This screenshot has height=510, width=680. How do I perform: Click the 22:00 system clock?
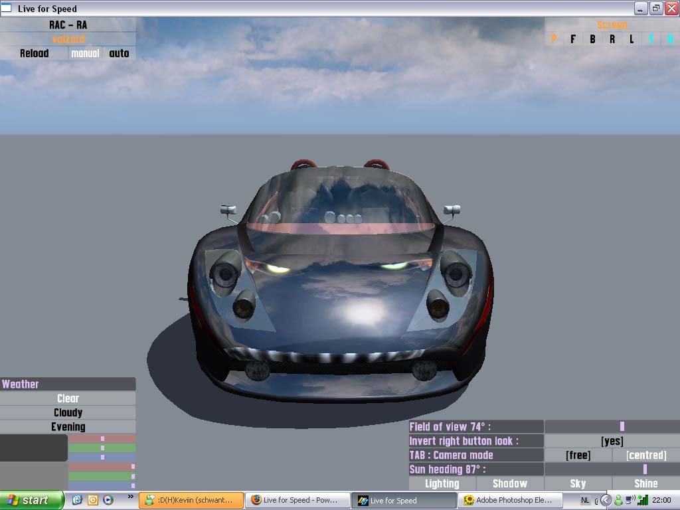point(661,500)
